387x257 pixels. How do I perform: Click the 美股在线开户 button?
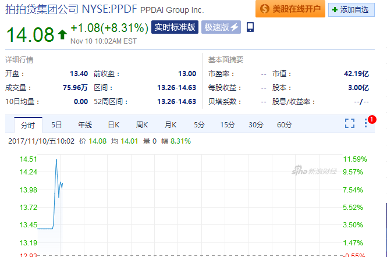pos(290,9)
